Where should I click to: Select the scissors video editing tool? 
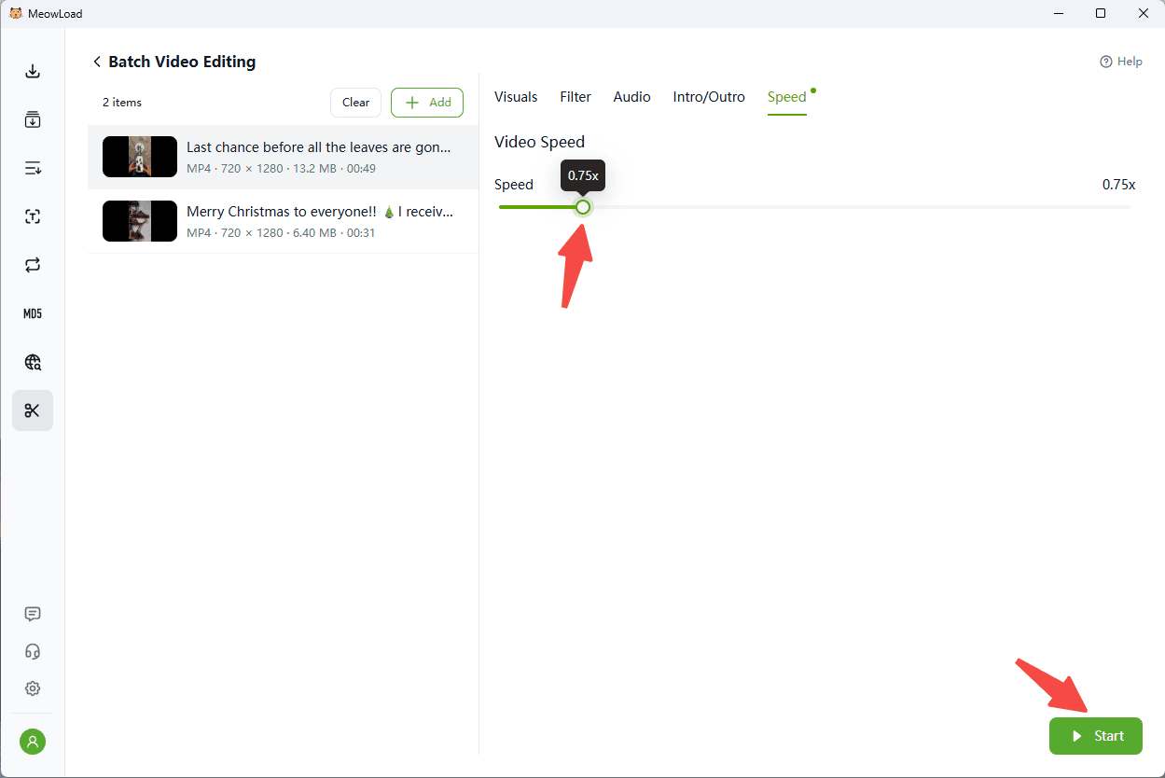[x=33, y=410]
